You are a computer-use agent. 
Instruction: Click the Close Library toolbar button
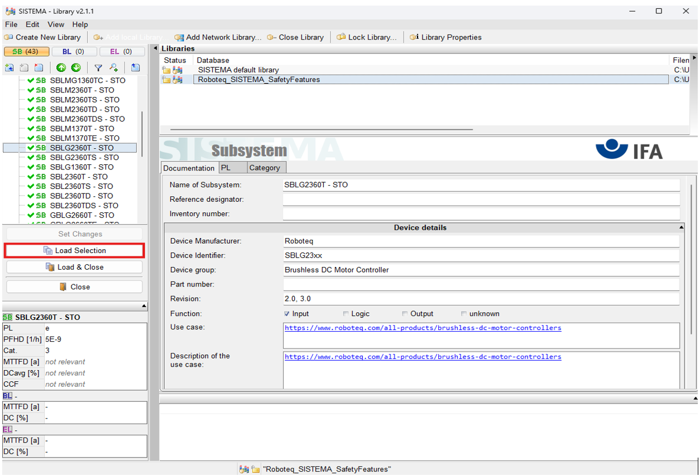coord(295,37)
